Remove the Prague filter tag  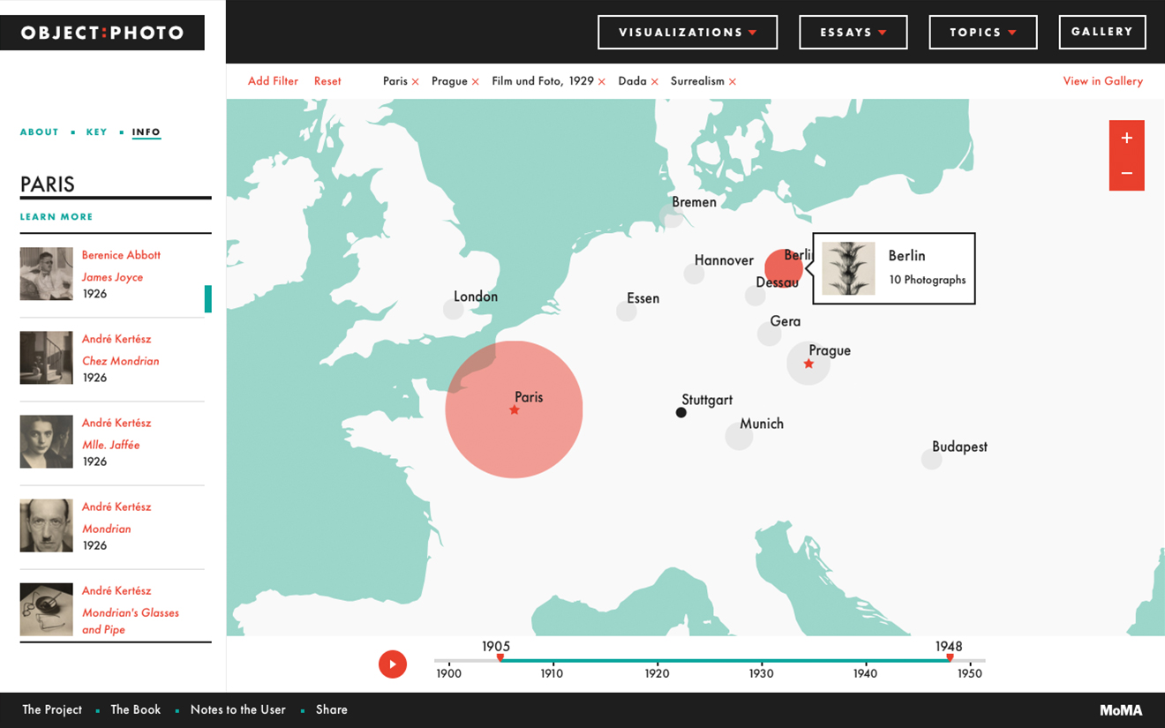[x=475, y=82]
